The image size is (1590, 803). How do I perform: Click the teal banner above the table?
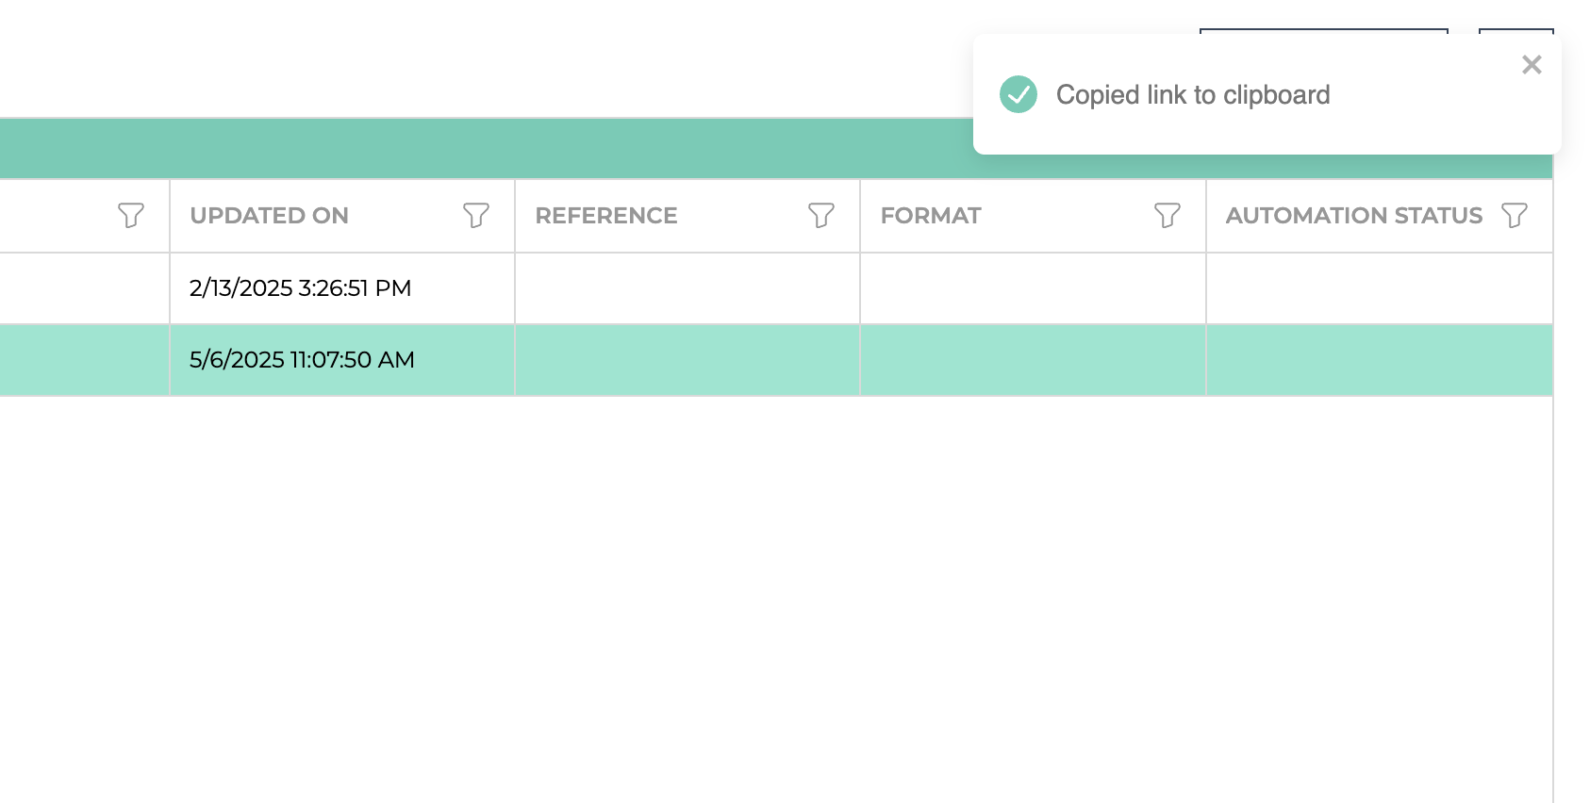(472, 149)
